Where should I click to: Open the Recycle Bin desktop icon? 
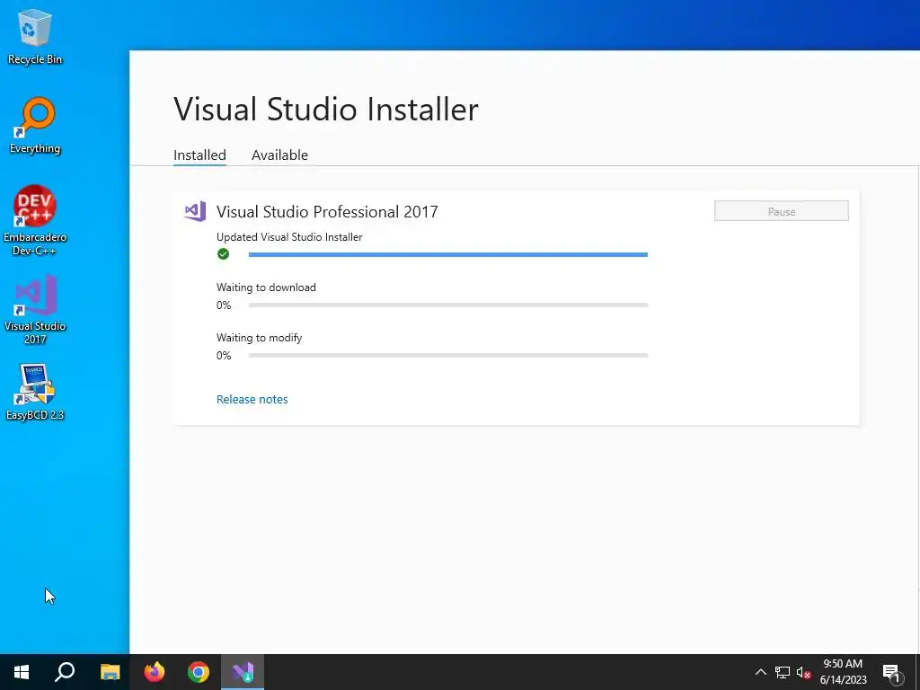coord(35,36)
